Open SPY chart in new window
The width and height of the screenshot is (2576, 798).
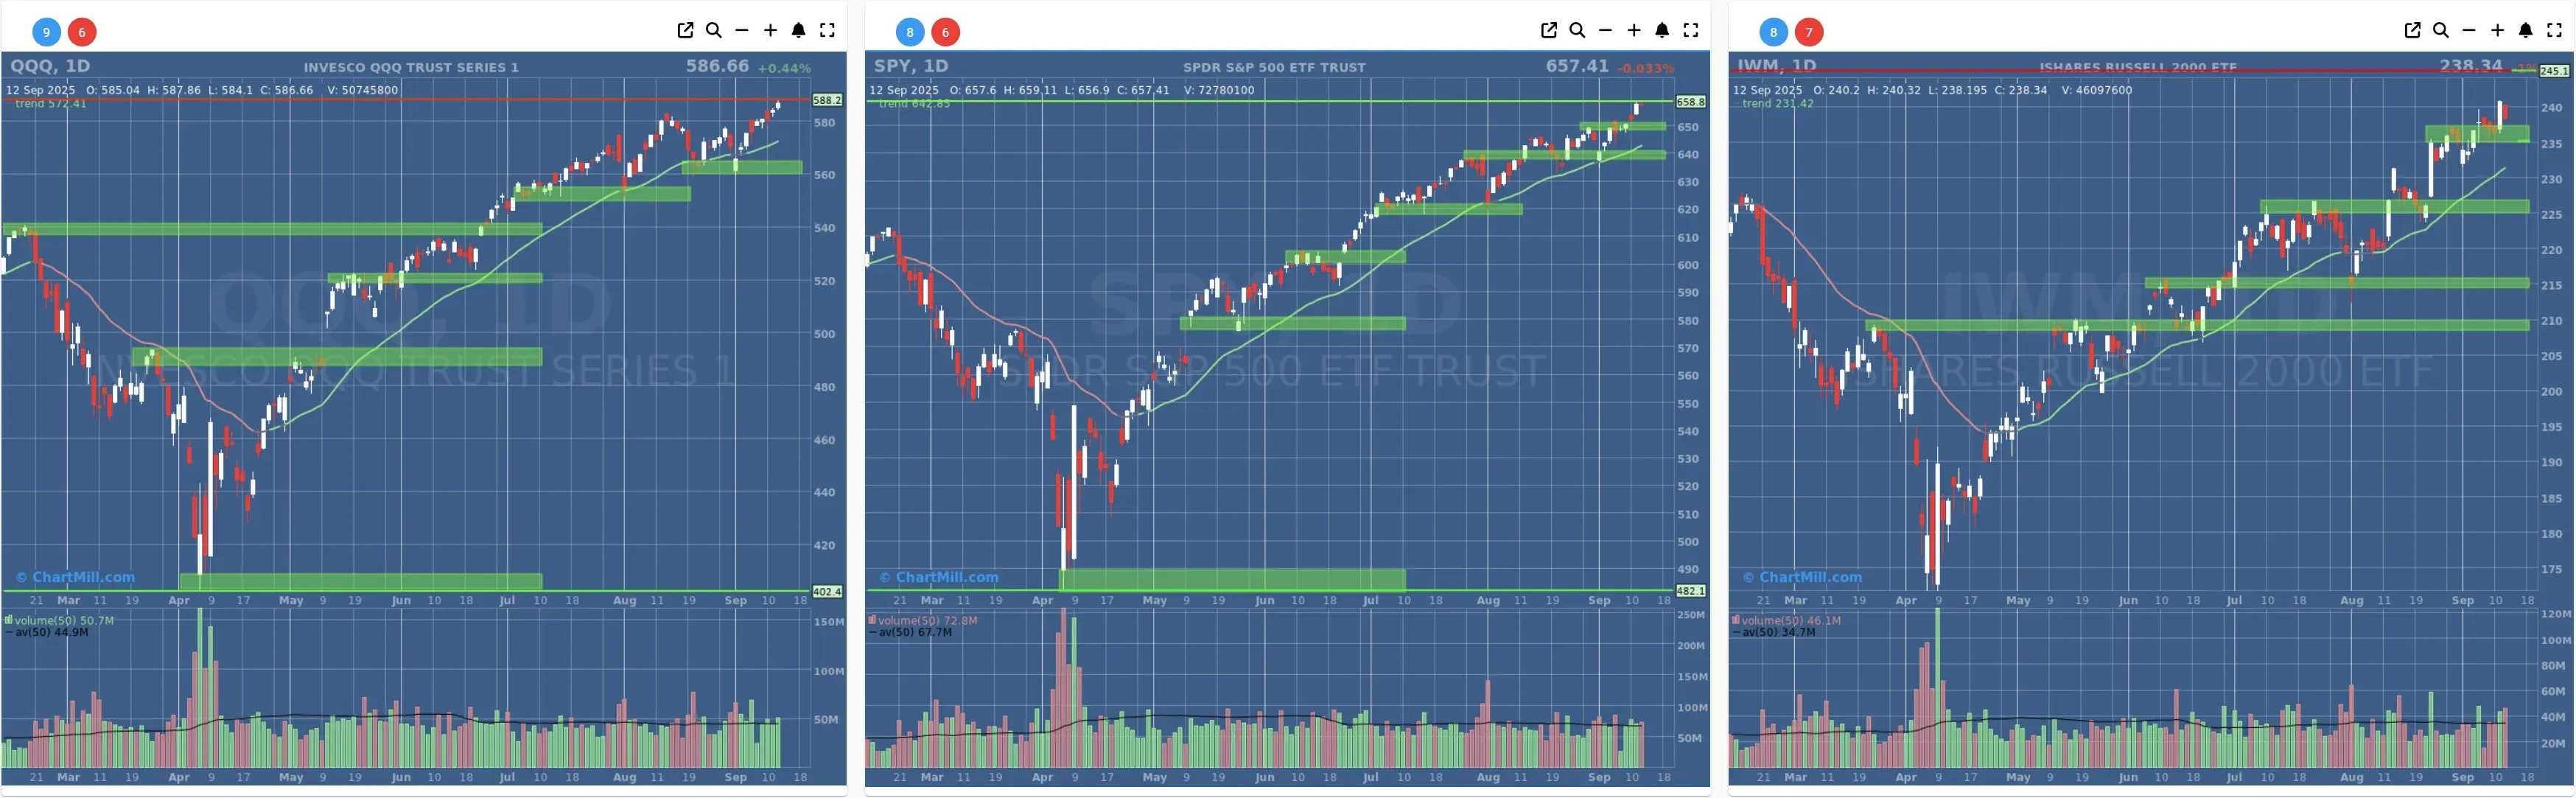click(1549, 31)
